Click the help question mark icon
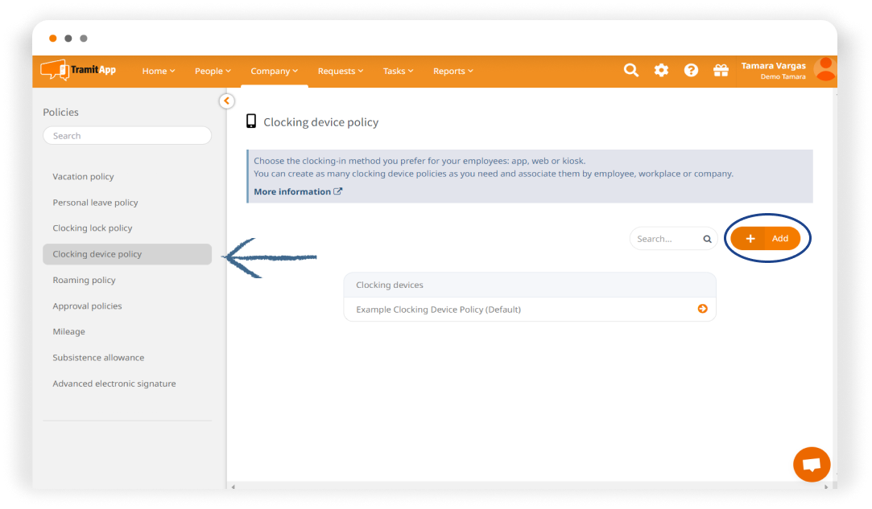The width and height of the screenshot is (872, 509). click(691, 71)
